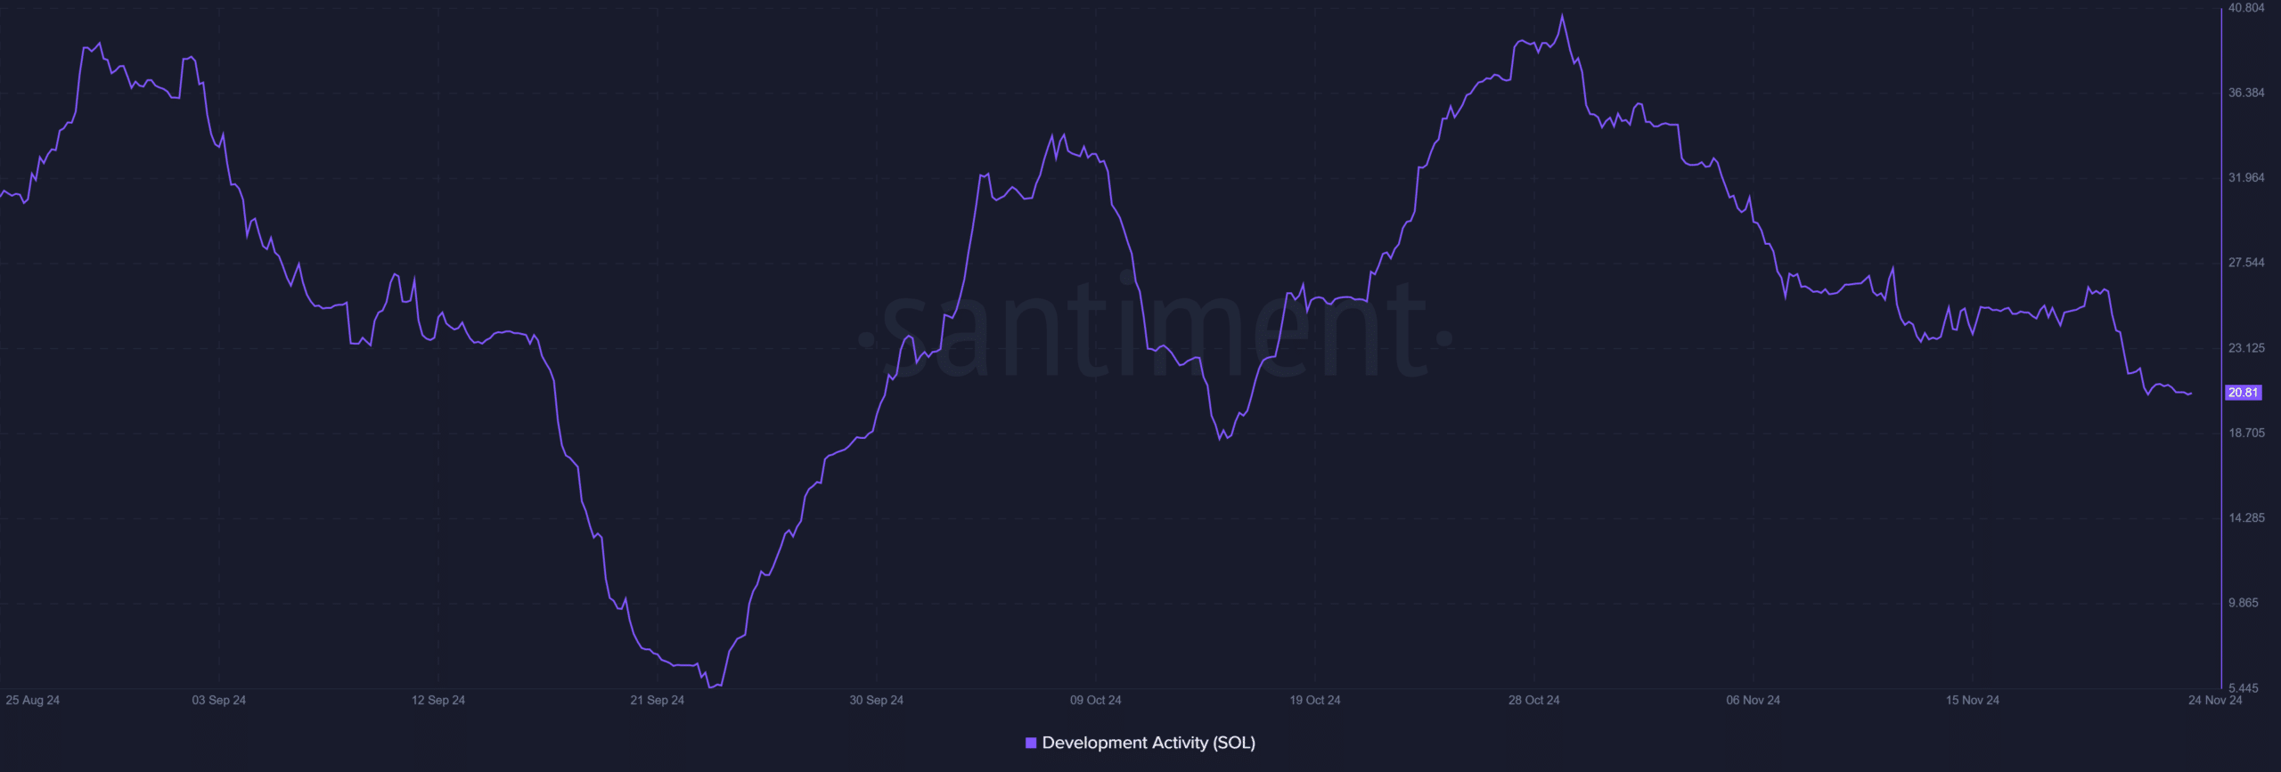Click the 18.705 y-axis value
Screen dimensions: 2281x772
coord(2246,434)
